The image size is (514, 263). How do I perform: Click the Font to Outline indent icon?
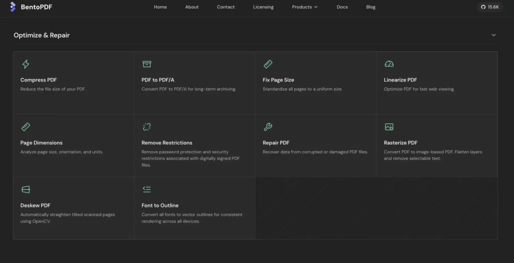(147, 189)
